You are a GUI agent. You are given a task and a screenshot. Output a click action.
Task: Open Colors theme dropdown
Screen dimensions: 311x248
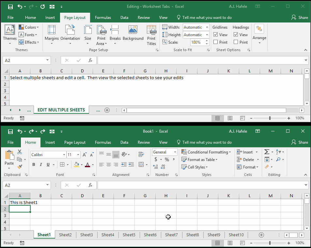[29, 27]
